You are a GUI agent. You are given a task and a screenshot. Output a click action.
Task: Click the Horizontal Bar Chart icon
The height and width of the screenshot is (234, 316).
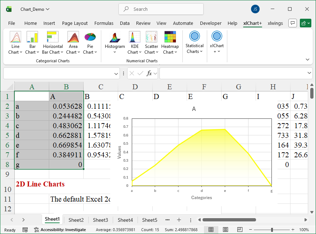coord(53,37)
